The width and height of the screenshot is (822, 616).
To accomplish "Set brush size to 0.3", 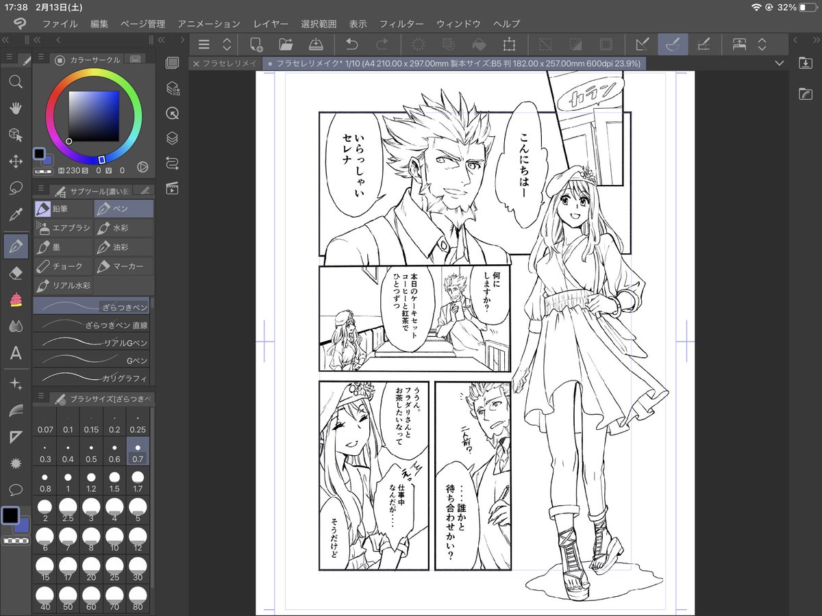I will [46, 451].
